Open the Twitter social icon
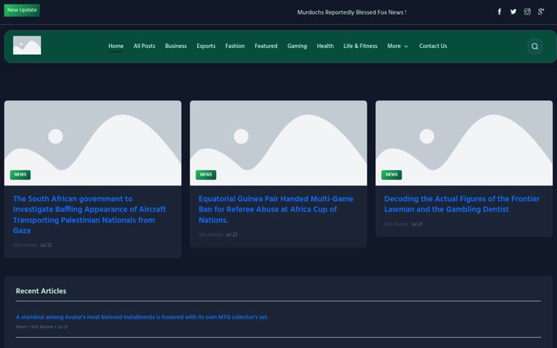Screen dimensions: 557x348 coord(514,12)
